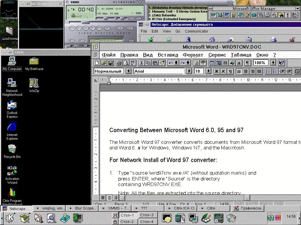
Task: Create a new document in Word toolbar
Action: pos(97,63)
